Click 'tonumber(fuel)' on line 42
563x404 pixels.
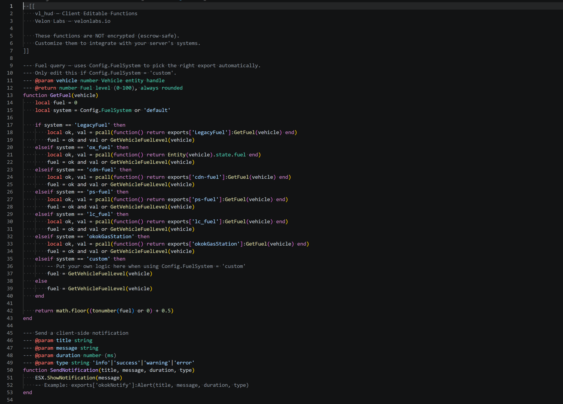113,311
